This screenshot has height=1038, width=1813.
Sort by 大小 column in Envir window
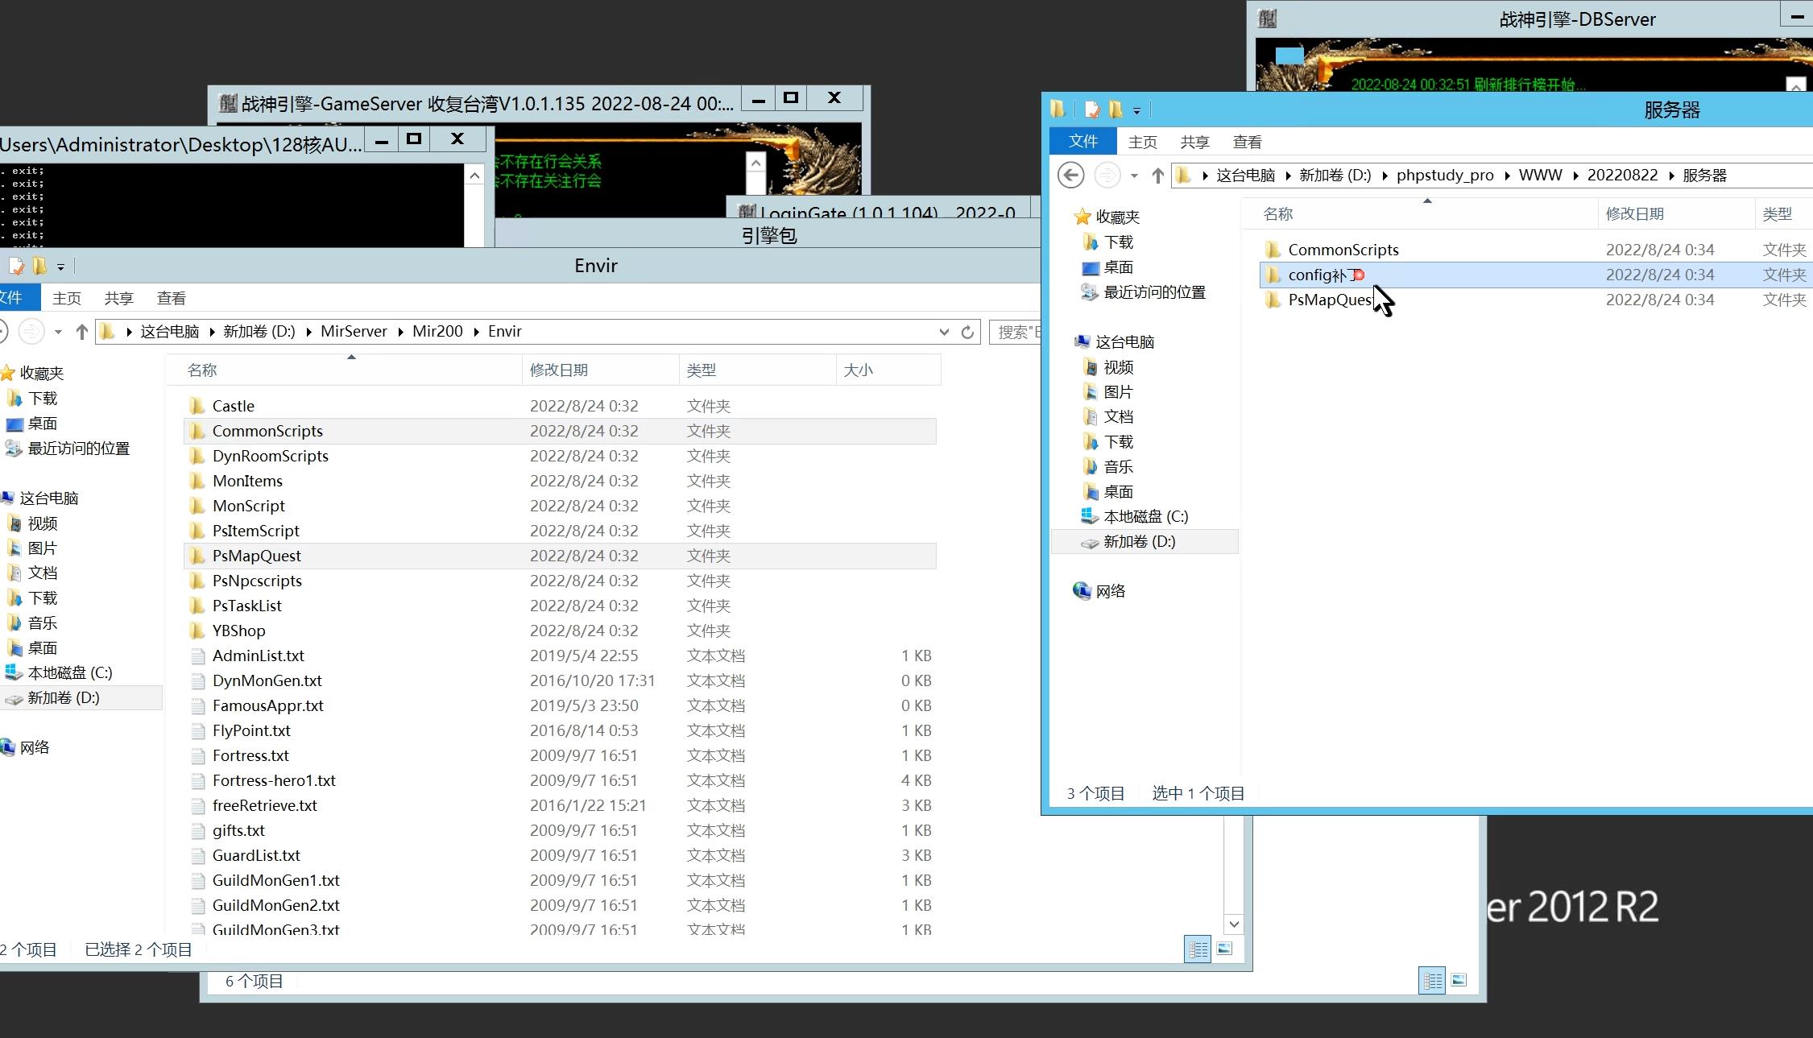[888, 370]
